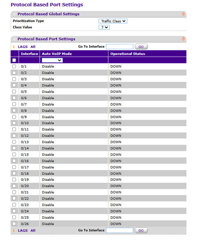This screenshot has width=208, height=246.
Task: Focus the top Go To Interface field
Action: click(x=120, y=47)
